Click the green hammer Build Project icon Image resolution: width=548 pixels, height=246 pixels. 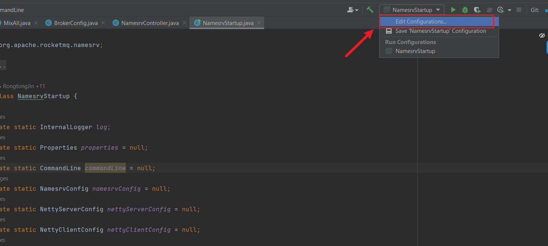(370, 10)
